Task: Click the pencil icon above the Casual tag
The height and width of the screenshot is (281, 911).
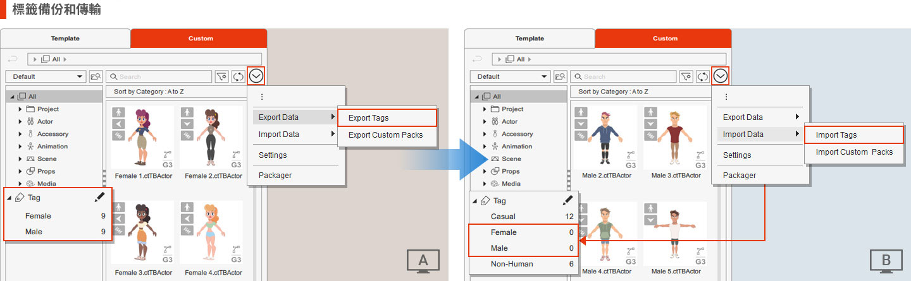Action: [567, 201]
